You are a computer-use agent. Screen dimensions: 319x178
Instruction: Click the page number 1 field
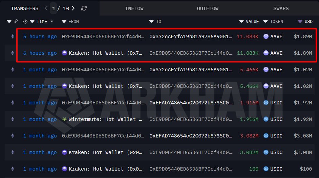pos(54,8)
